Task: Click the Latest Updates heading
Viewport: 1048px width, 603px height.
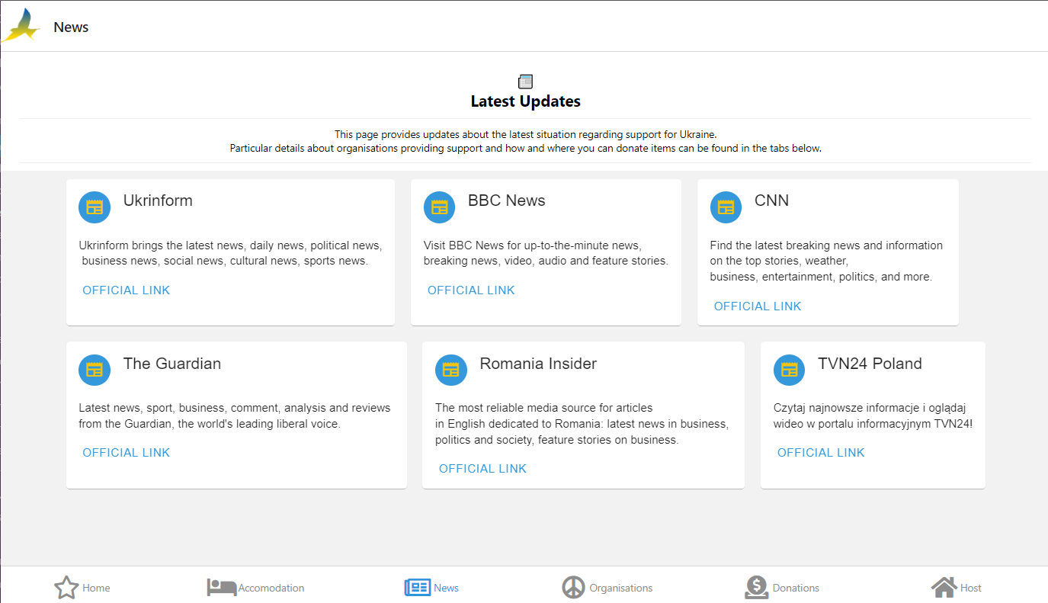Action: tap(525, 101)
